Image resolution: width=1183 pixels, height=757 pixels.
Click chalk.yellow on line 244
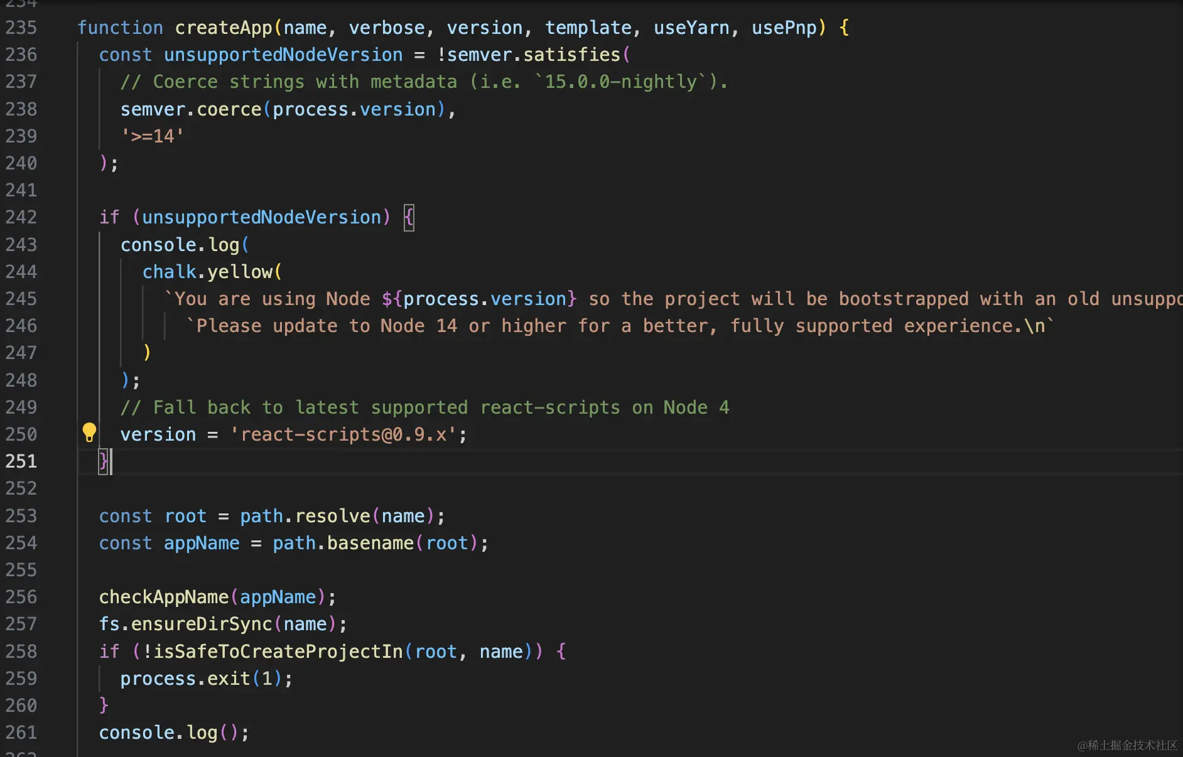(x=208, y=272)
